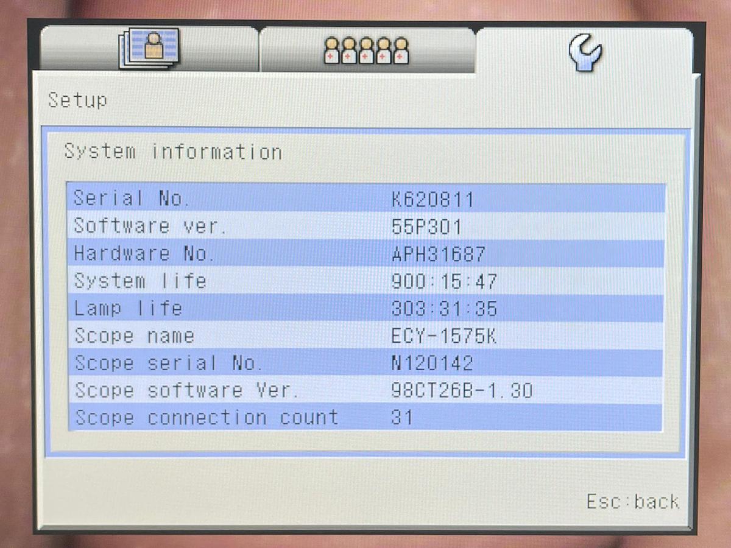The image size is (731, 548).
Task: Click the serial value K620811
Action: [433, 199]
